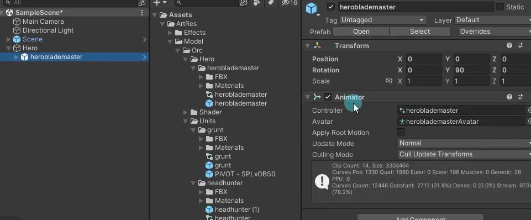Toggle the Static checkbox
The image size is (531, 220).
(x=500, y=7)
